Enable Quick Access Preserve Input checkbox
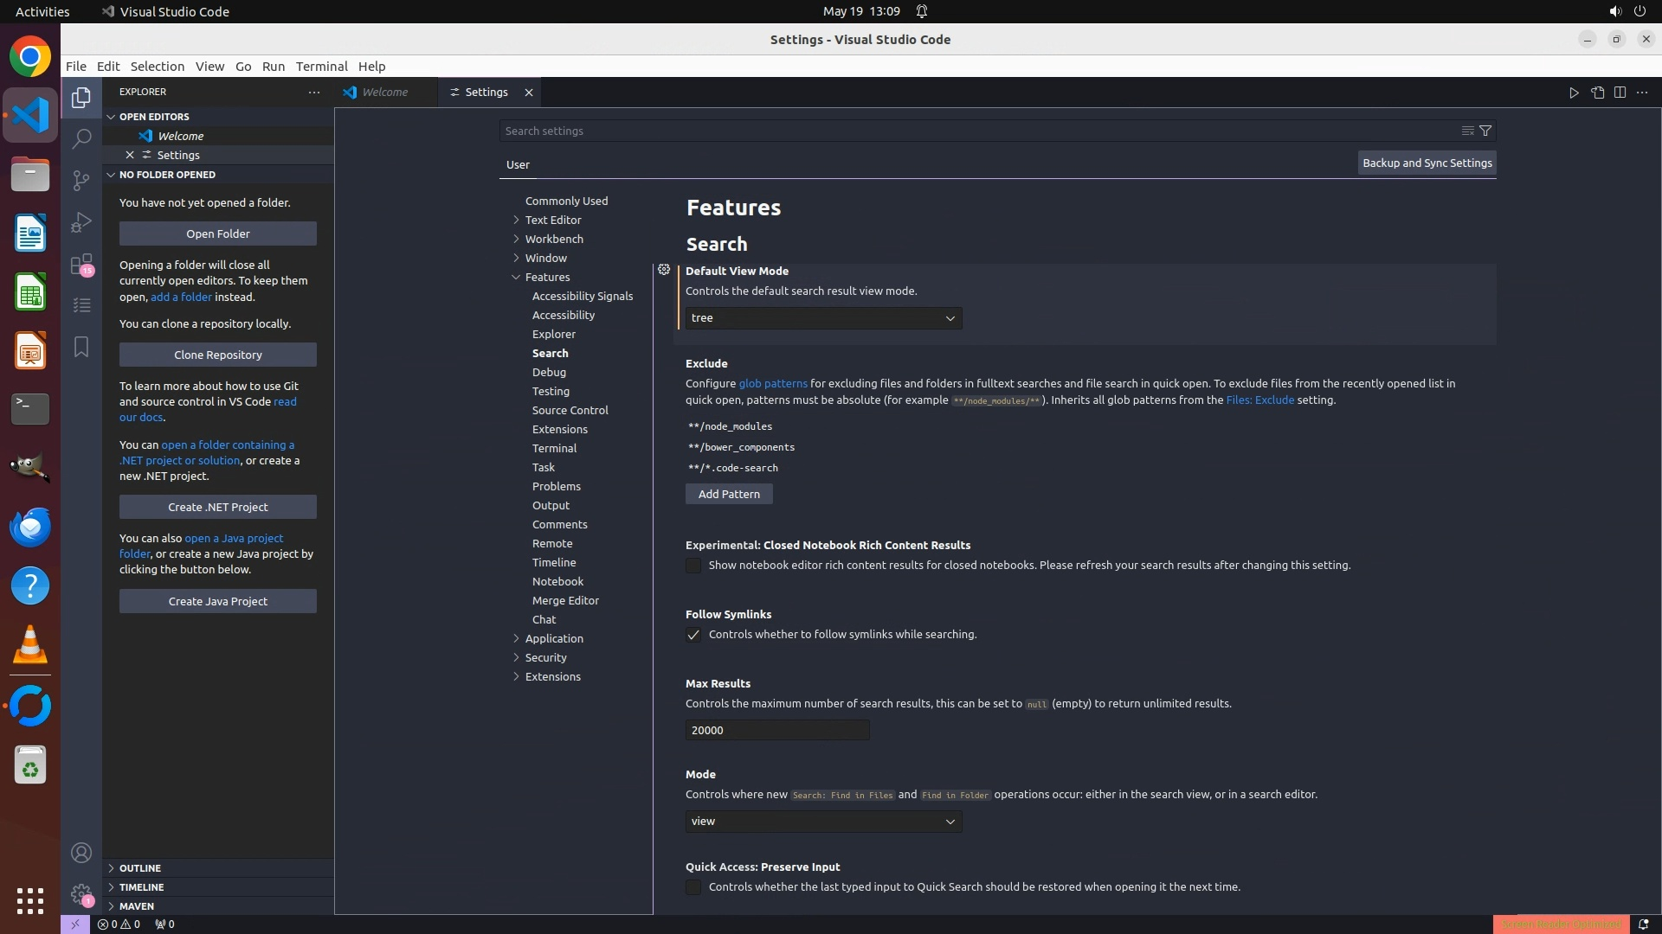The height and width of the screenshot is (934, 1662). (693, 887)
